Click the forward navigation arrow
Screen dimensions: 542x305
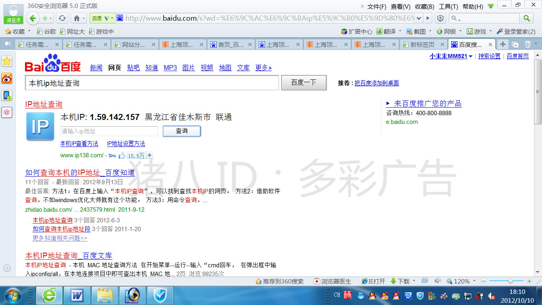pyautogui.click(x=45, y=18)
